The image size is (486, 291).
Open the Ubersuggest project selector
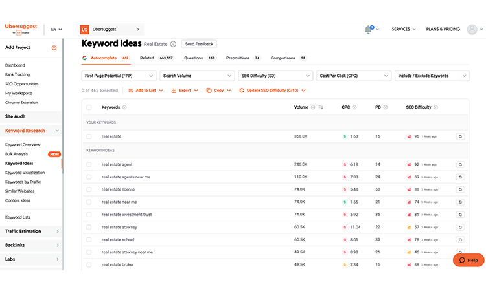(111, 29)
